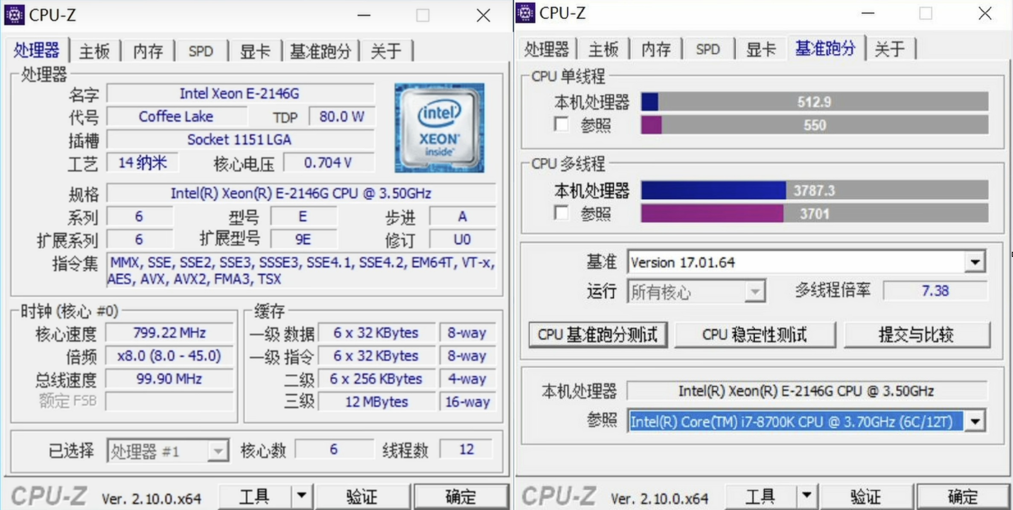
Task: Click the extended model 9E value
Action: pyautogui.click(x=303, y=239)
